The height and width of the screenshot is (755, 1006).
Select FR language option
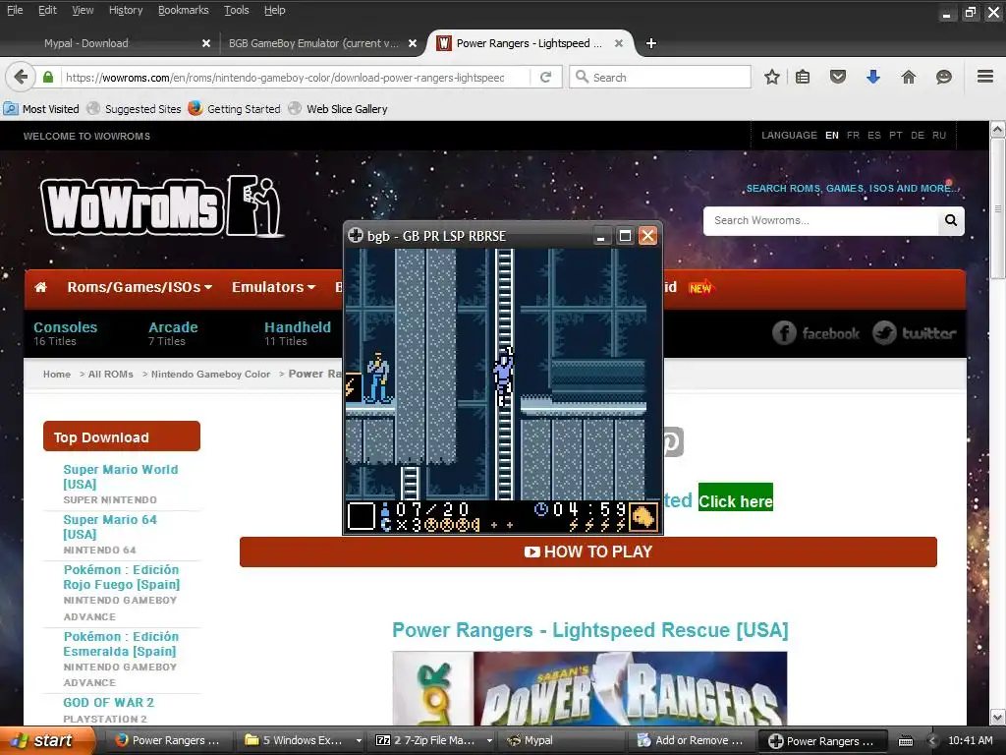click(x=853, y=136)
